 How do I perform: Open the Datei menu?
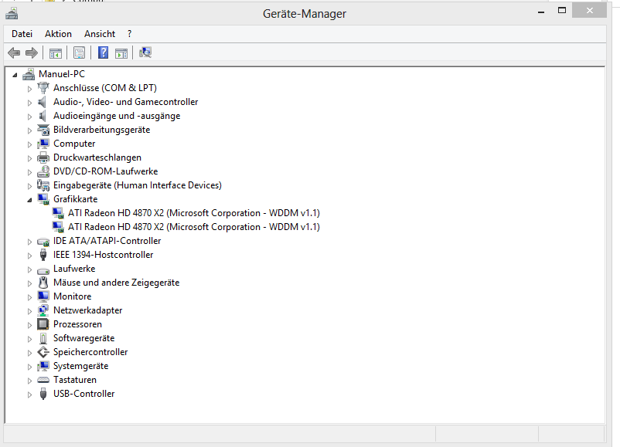(x=22, y=34)
